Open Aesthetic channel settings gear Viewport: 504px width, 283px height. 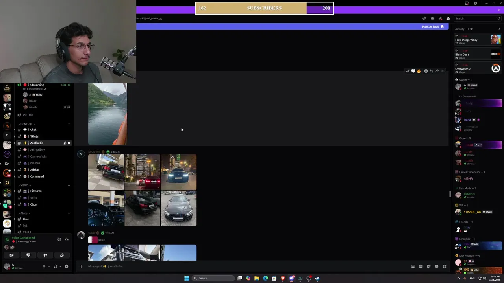pyautogui.click(x=69, y=143)
